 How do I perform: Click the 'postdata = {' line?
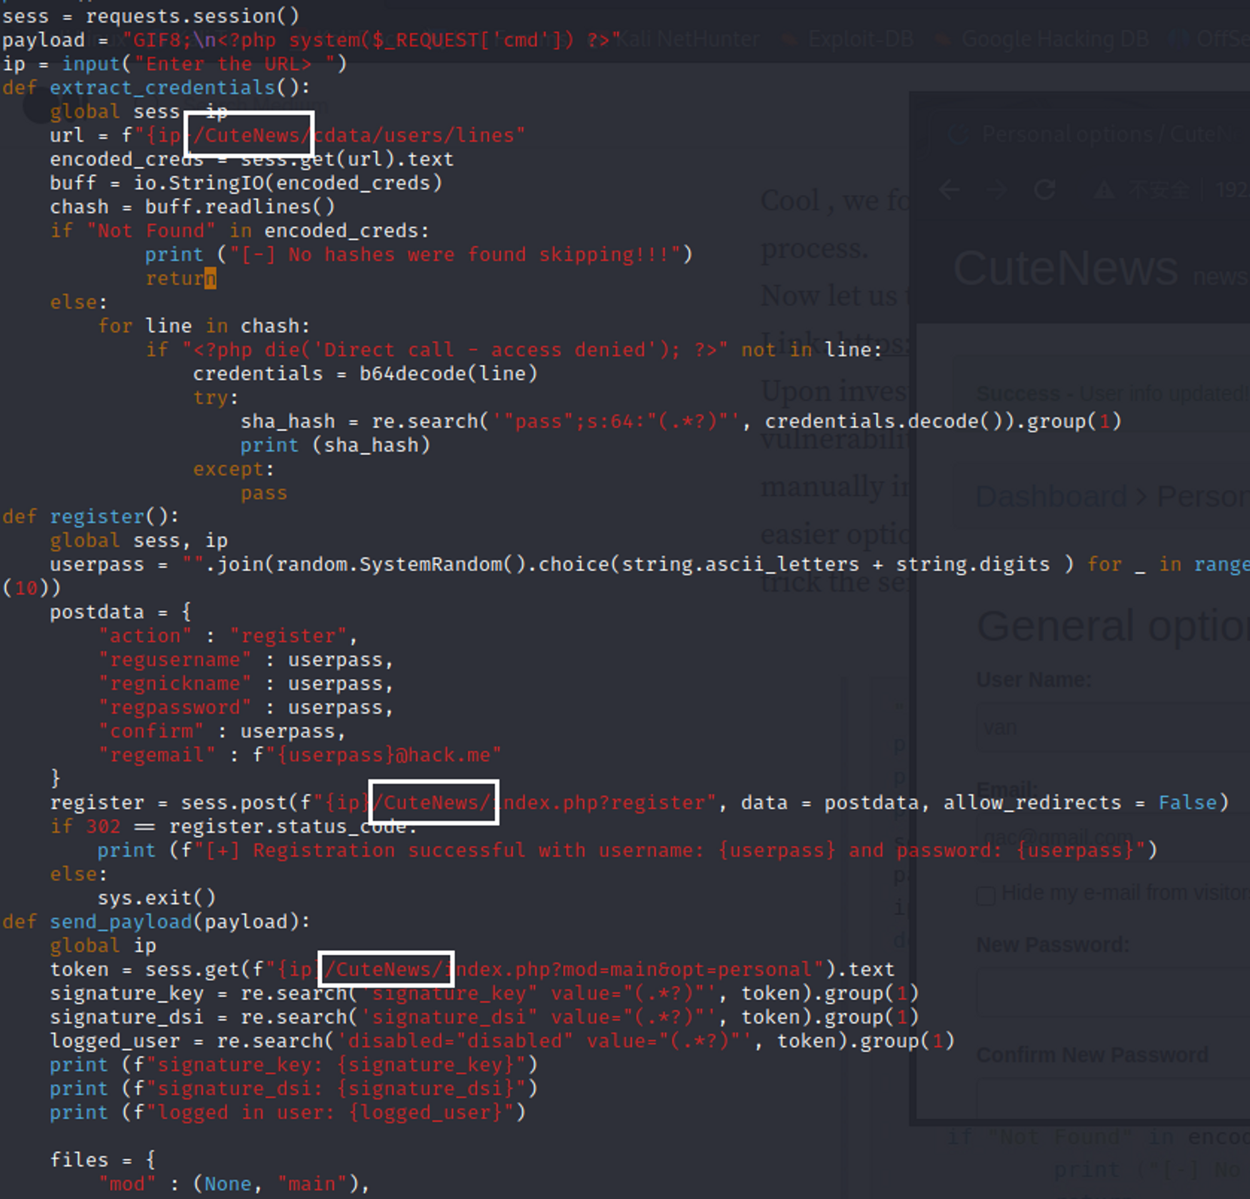121,612
